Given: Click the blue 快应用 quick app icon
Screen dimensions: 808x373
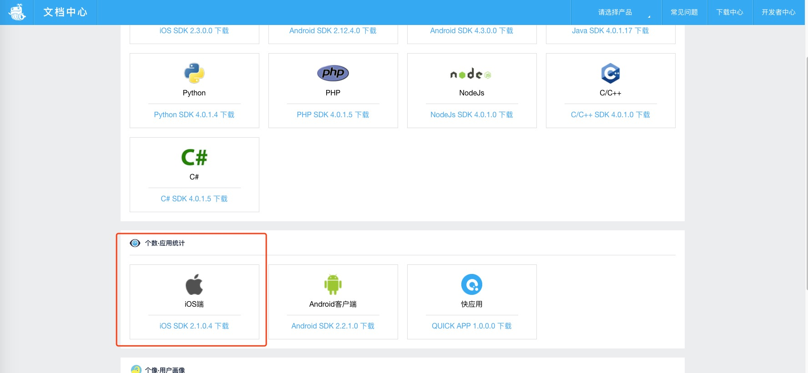Looking at the screenshot, I should coord(472,284).
